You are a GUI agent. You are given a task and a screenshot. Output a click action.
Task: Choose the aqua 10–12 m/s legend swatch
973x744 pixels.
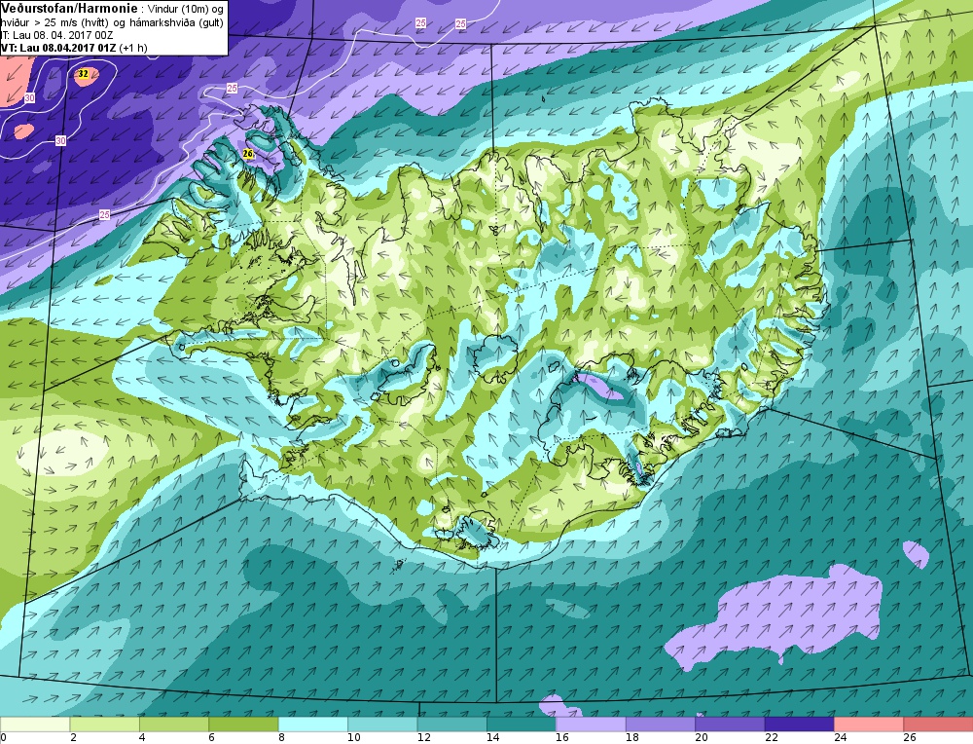(x=382, y=724)
